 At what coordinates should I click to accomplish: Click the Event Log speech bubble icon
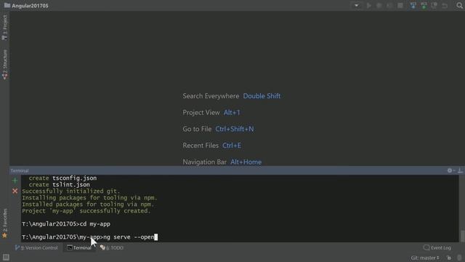pos(426,247)
